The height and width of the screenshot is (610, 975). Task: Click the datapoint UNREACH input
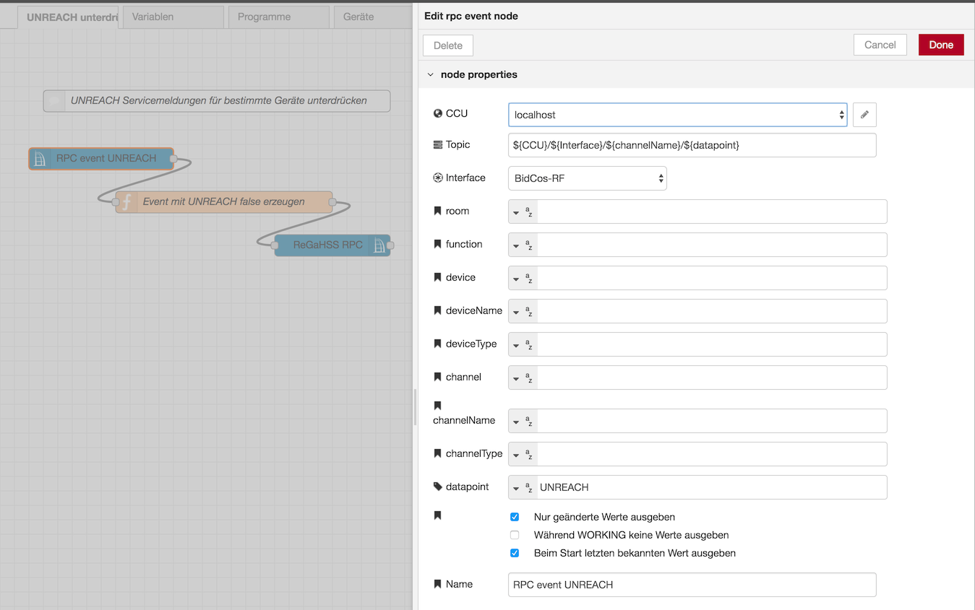click(712, 487)
